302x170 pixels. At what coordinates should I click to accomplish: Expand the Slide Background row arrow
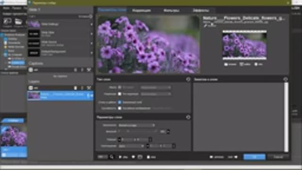[x=92, y=52]
